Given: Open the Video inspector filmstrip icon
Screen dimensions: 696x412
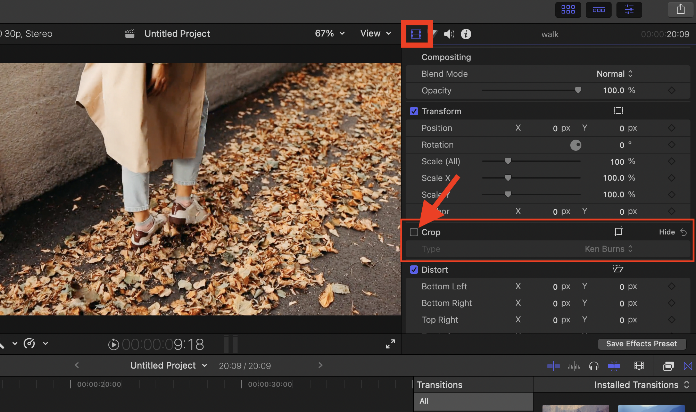Looking at the screenshot, I should [x=416, y=34].
